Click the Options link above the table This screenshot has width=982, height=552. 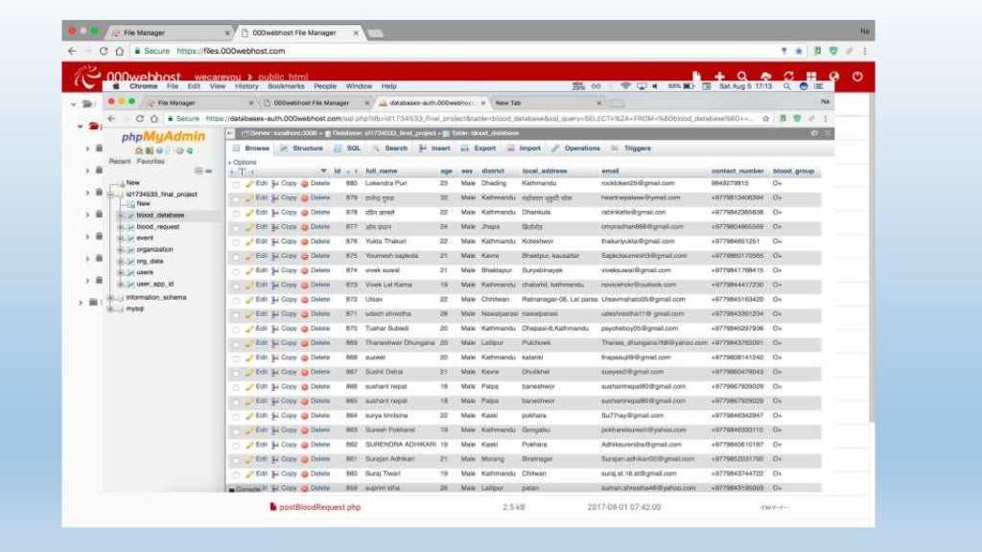tap(245, 162)
